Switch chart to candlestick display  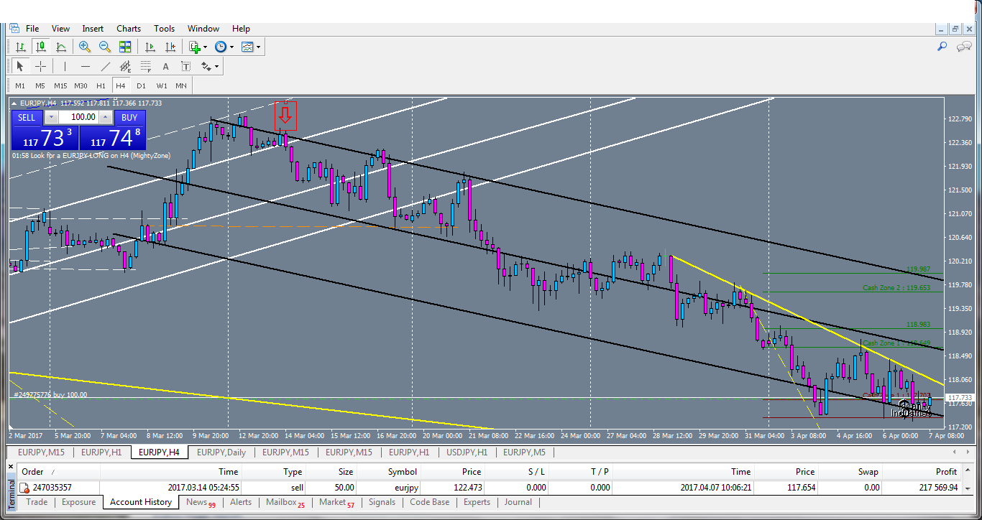coord(40,47)
